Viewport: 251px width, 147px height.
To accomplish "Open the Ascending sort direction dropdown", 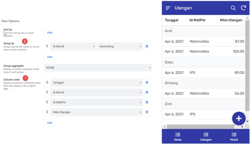I will (x=120, y=46).
